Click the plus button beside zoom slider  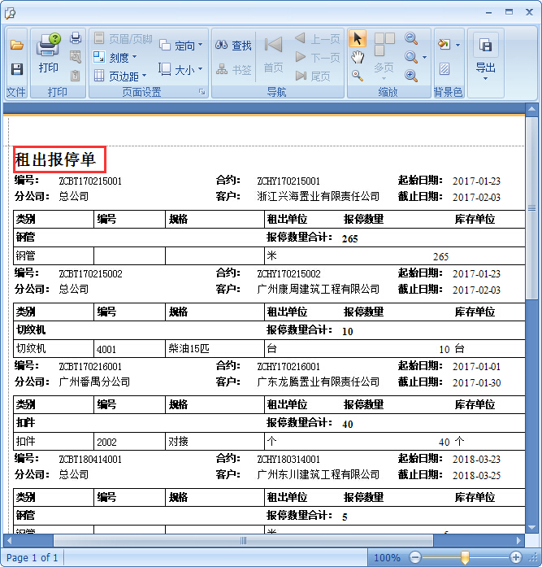click(515, 557)
